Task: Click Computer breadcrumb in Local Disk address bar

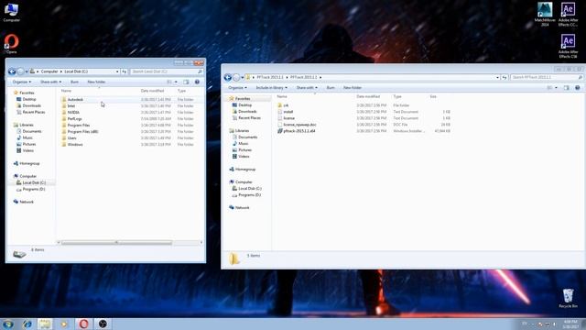Action: 49,71
